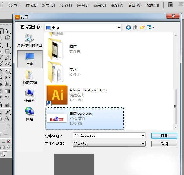The height and width of the screenshot is (175, 184).
Task: Open Computer (计算机) location
Action: (x=30, y=96)
